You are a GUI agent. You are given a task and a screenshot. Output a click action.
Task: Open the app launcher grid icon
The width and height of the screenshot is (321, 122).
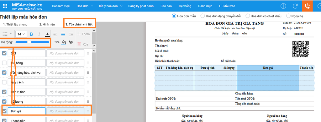(5, 6)
